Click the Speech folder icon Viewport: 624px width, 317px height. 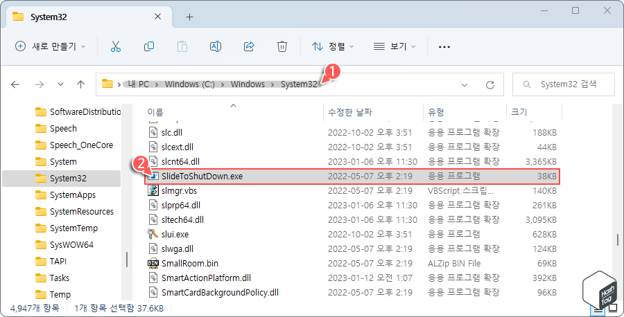coord(41,129)
